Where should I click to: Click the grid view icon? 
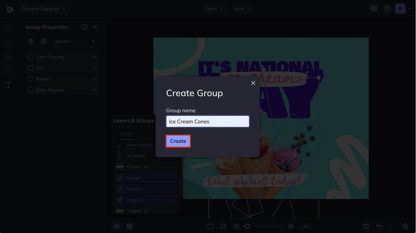[x=130, y=226]
